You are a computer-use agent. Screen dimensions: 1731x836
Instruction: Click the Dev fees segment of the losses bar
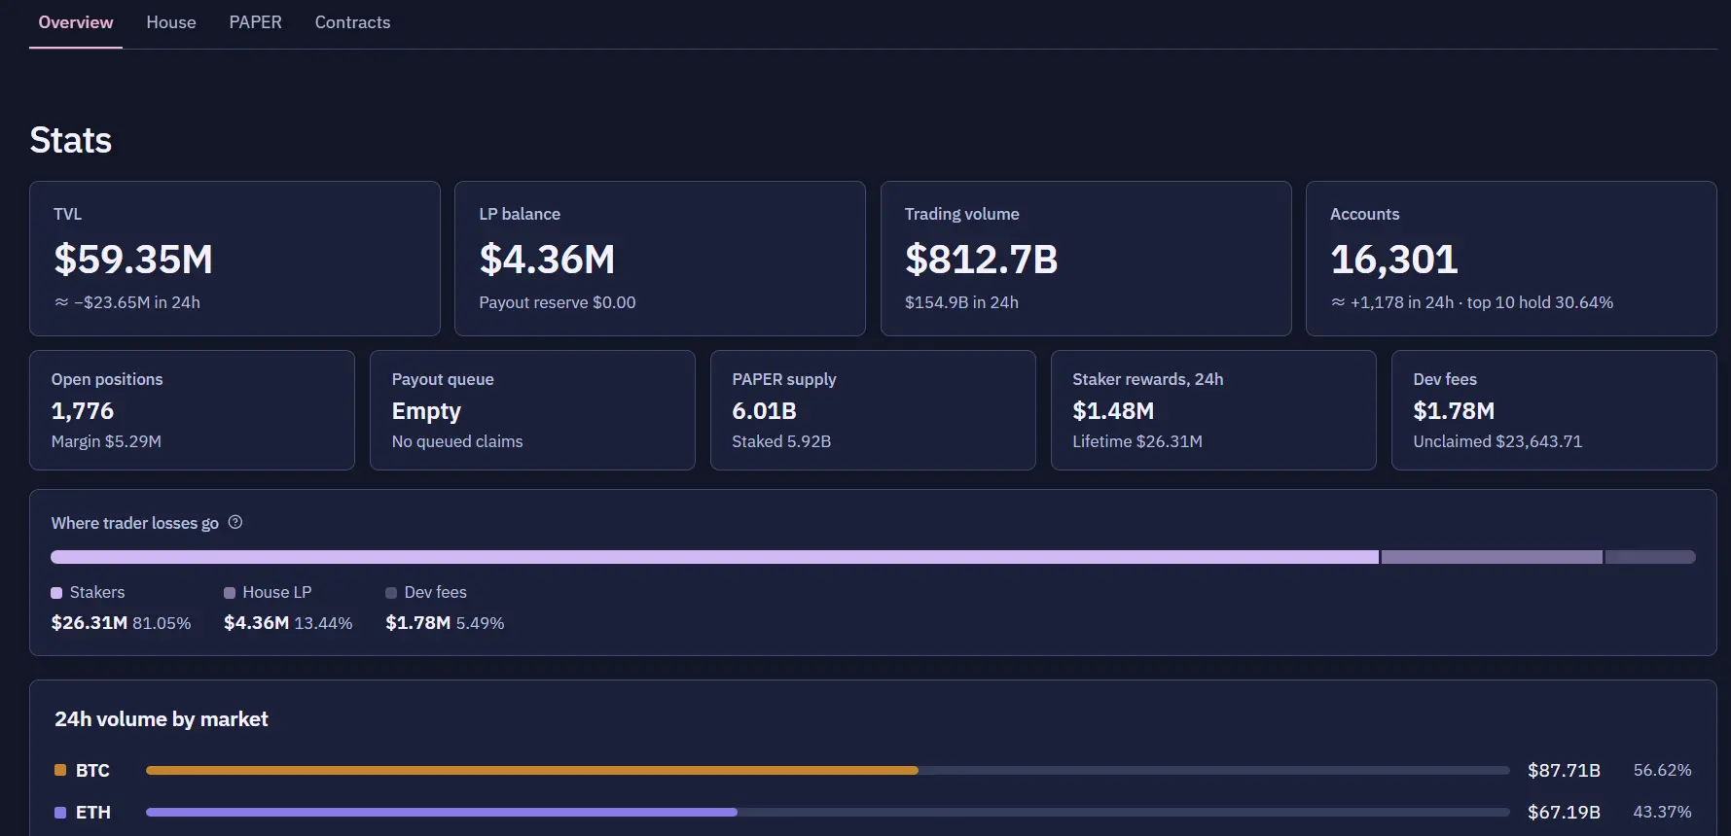pos(1650,557)
